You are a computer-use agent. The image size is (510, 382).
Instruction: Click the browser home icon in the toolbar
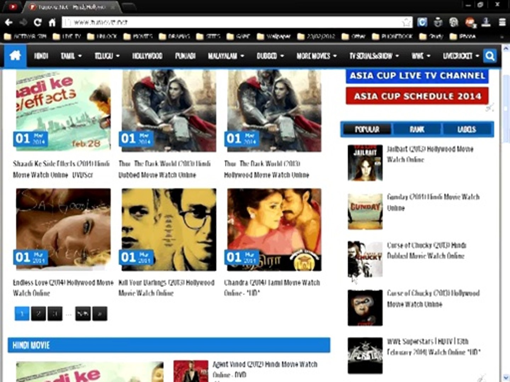click(x=52, y=22)
